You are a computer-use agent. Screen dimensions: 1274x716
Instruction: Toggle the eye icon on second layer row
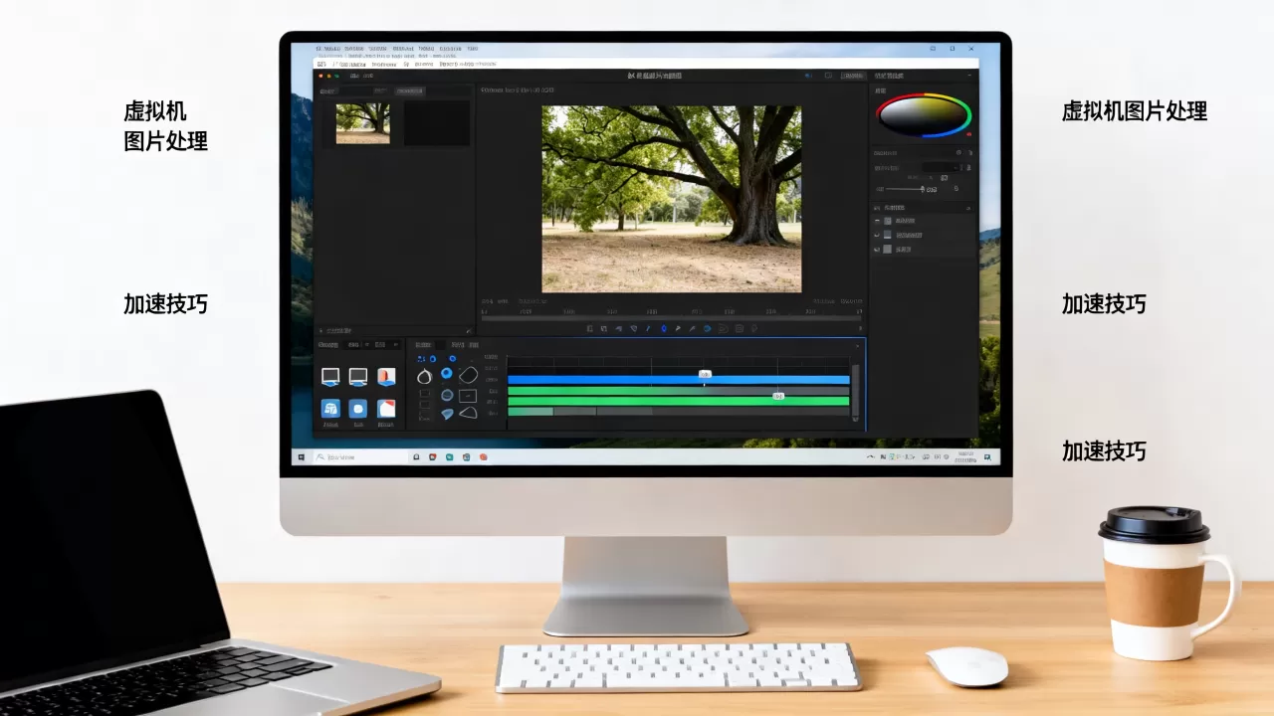click(x=877, y=235)
